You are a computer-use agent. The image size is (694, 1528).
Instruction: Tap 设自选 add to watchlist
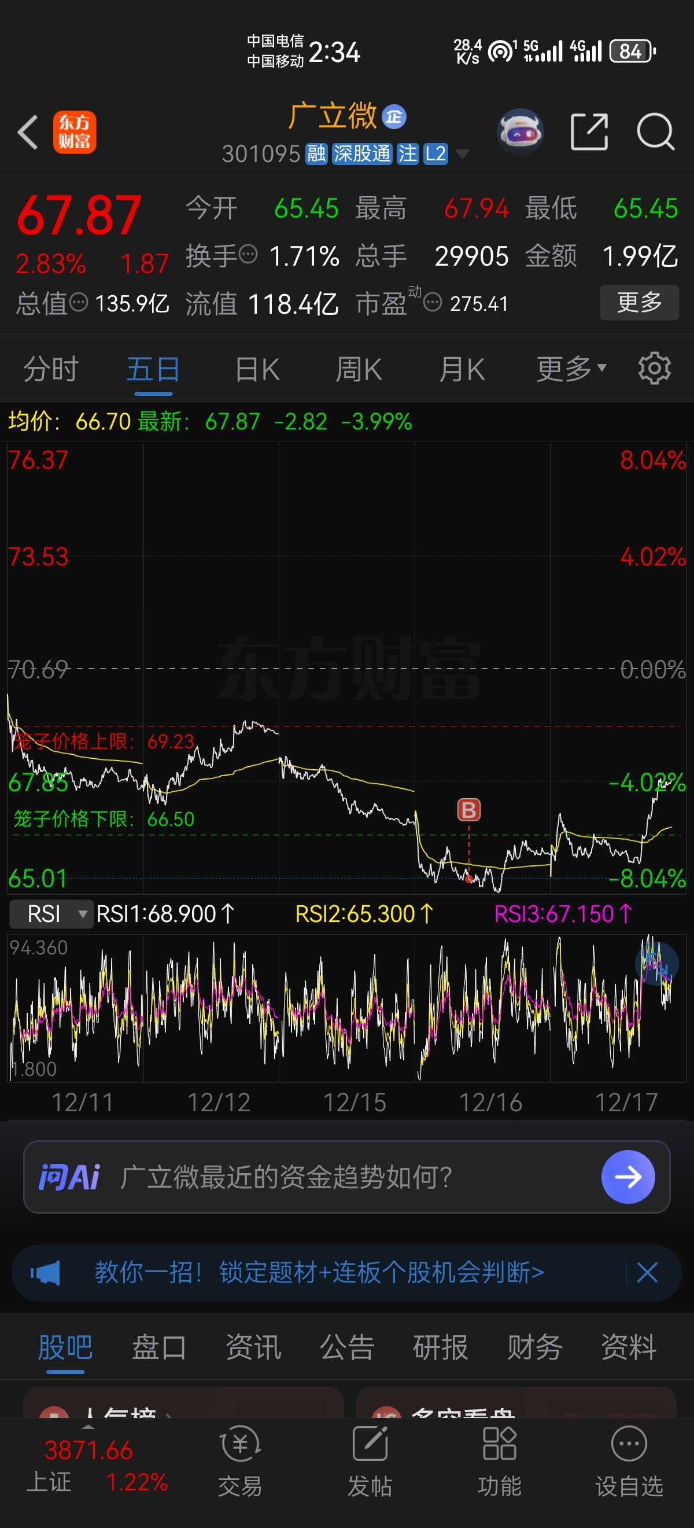pos(629,1461)
